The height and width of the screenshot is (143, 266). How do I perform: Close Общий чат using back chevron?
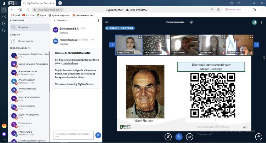tap(61, 21)
